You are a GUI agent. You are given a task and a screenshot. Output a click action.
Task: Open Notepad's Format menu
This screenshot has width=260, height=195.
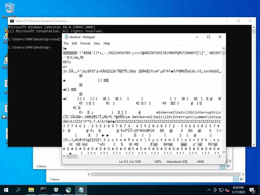tap(85, 43)
